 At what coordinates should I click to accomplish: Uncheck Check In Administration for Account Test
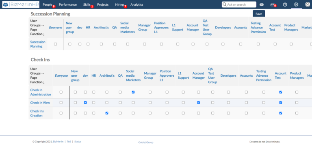pos(281,92)
